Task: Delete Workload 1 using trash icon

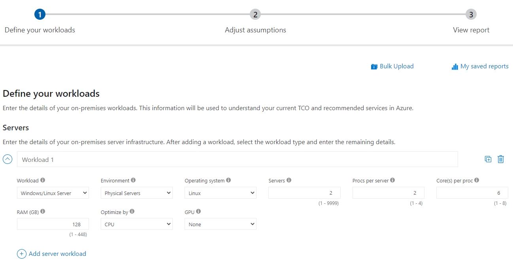Action: [x=501, y=159]
